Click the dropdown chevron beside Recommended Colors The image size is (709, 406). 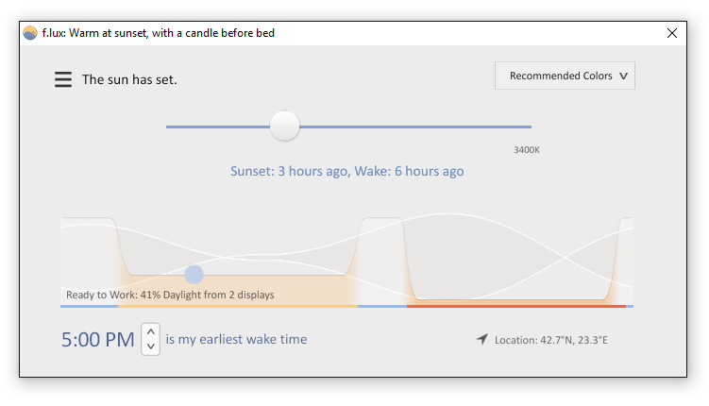tap(623, 76)
